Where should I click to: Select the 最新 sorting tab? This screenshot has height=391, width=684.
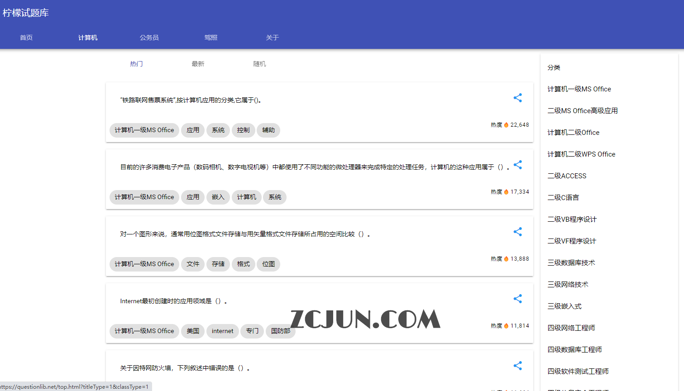(198, 64)
